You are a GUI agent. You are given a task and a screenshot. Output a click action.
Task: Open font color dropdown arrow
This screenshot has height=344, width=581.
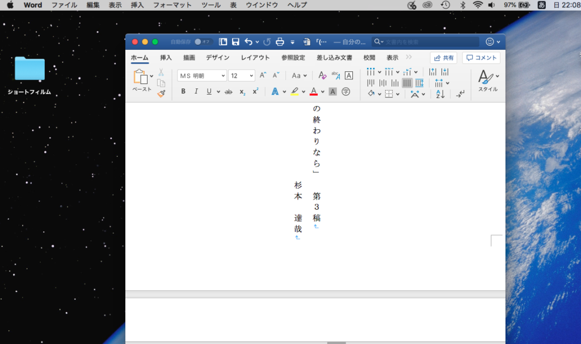[322, 92]
